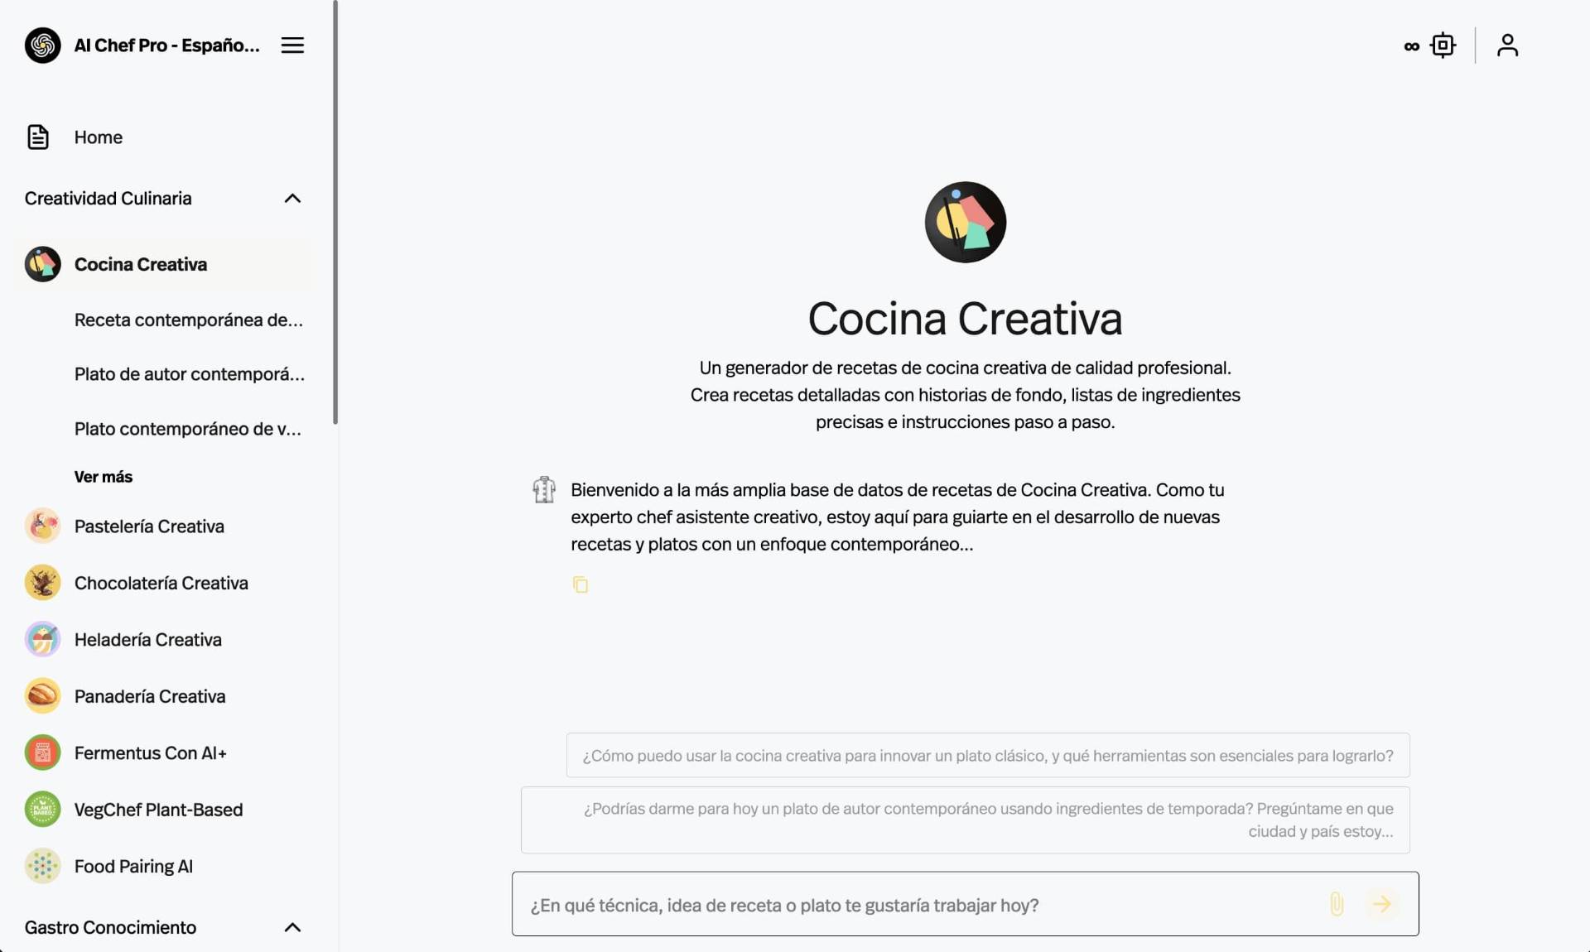The height and width of the screenshot is (952, 1590).
Task: Expand chat history with Ver más
Action: 104,477
